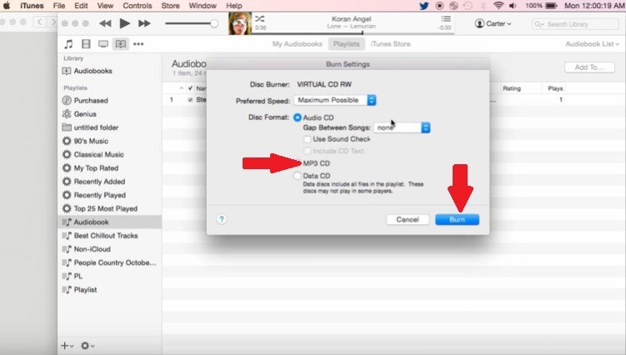Image resolution: width=626 pixels, height=355 pixels.
Task: Toggle the checkbox in track row 1
Action: point(190,100)
